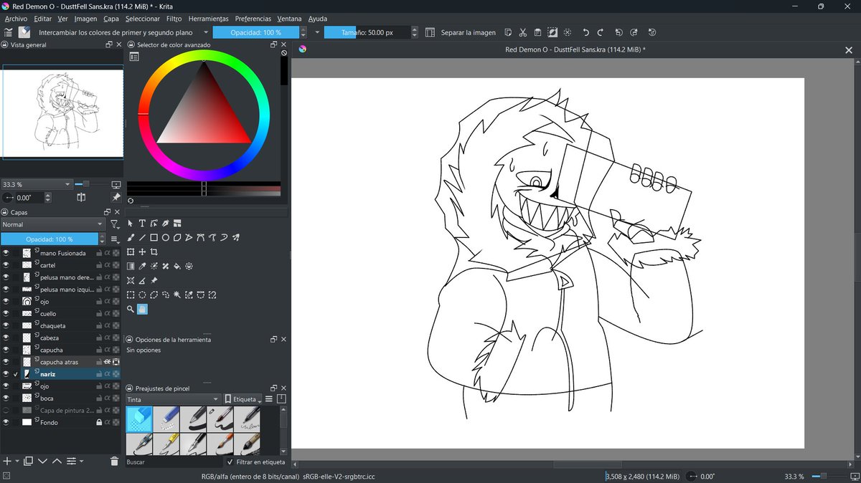The width and height of the screenshot is (861, 483).
Task: Select the Shape Select arrow tool
Action: pos(131,224)
